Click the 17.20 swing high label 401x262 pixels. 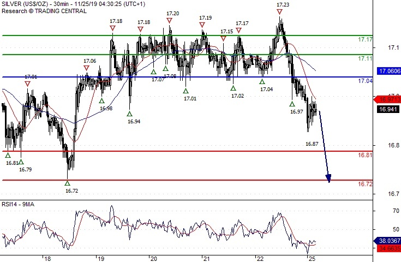click(172, 13)
